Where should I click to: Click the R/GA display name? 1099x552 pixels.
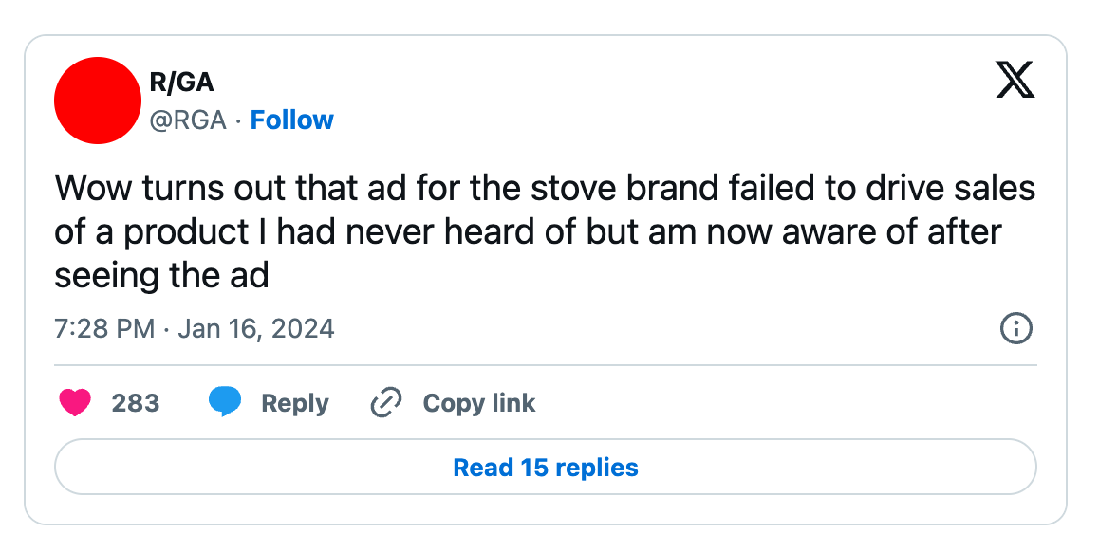182,83
